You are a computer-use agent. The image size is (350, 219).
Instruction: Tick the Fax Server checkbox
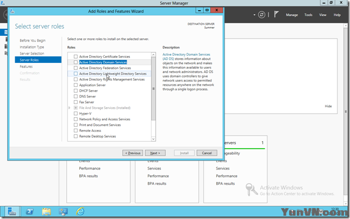(76, 102)
